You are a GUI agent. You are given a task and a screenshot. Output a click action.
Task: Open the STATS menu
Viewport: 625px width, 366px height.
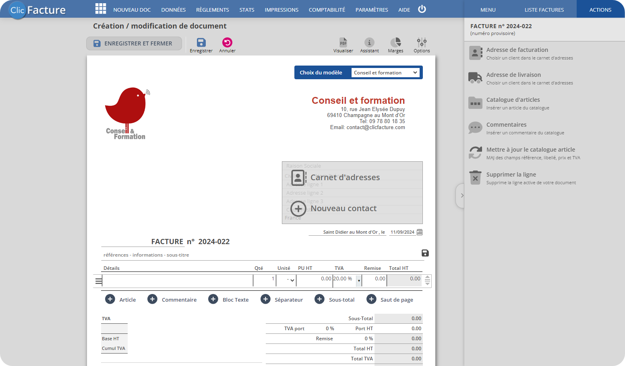247,10
